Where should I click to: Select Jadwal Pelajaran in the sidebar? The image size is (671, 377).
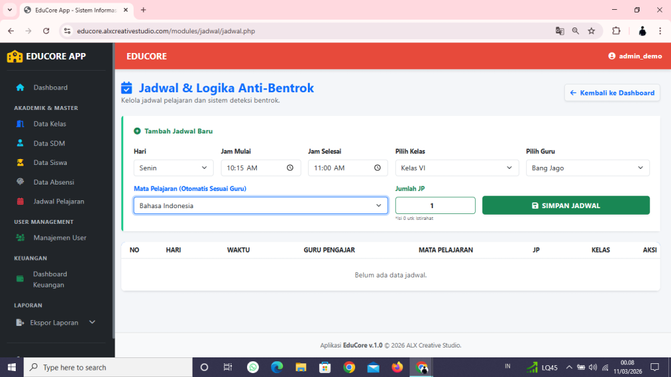click(x=58, y=201)
